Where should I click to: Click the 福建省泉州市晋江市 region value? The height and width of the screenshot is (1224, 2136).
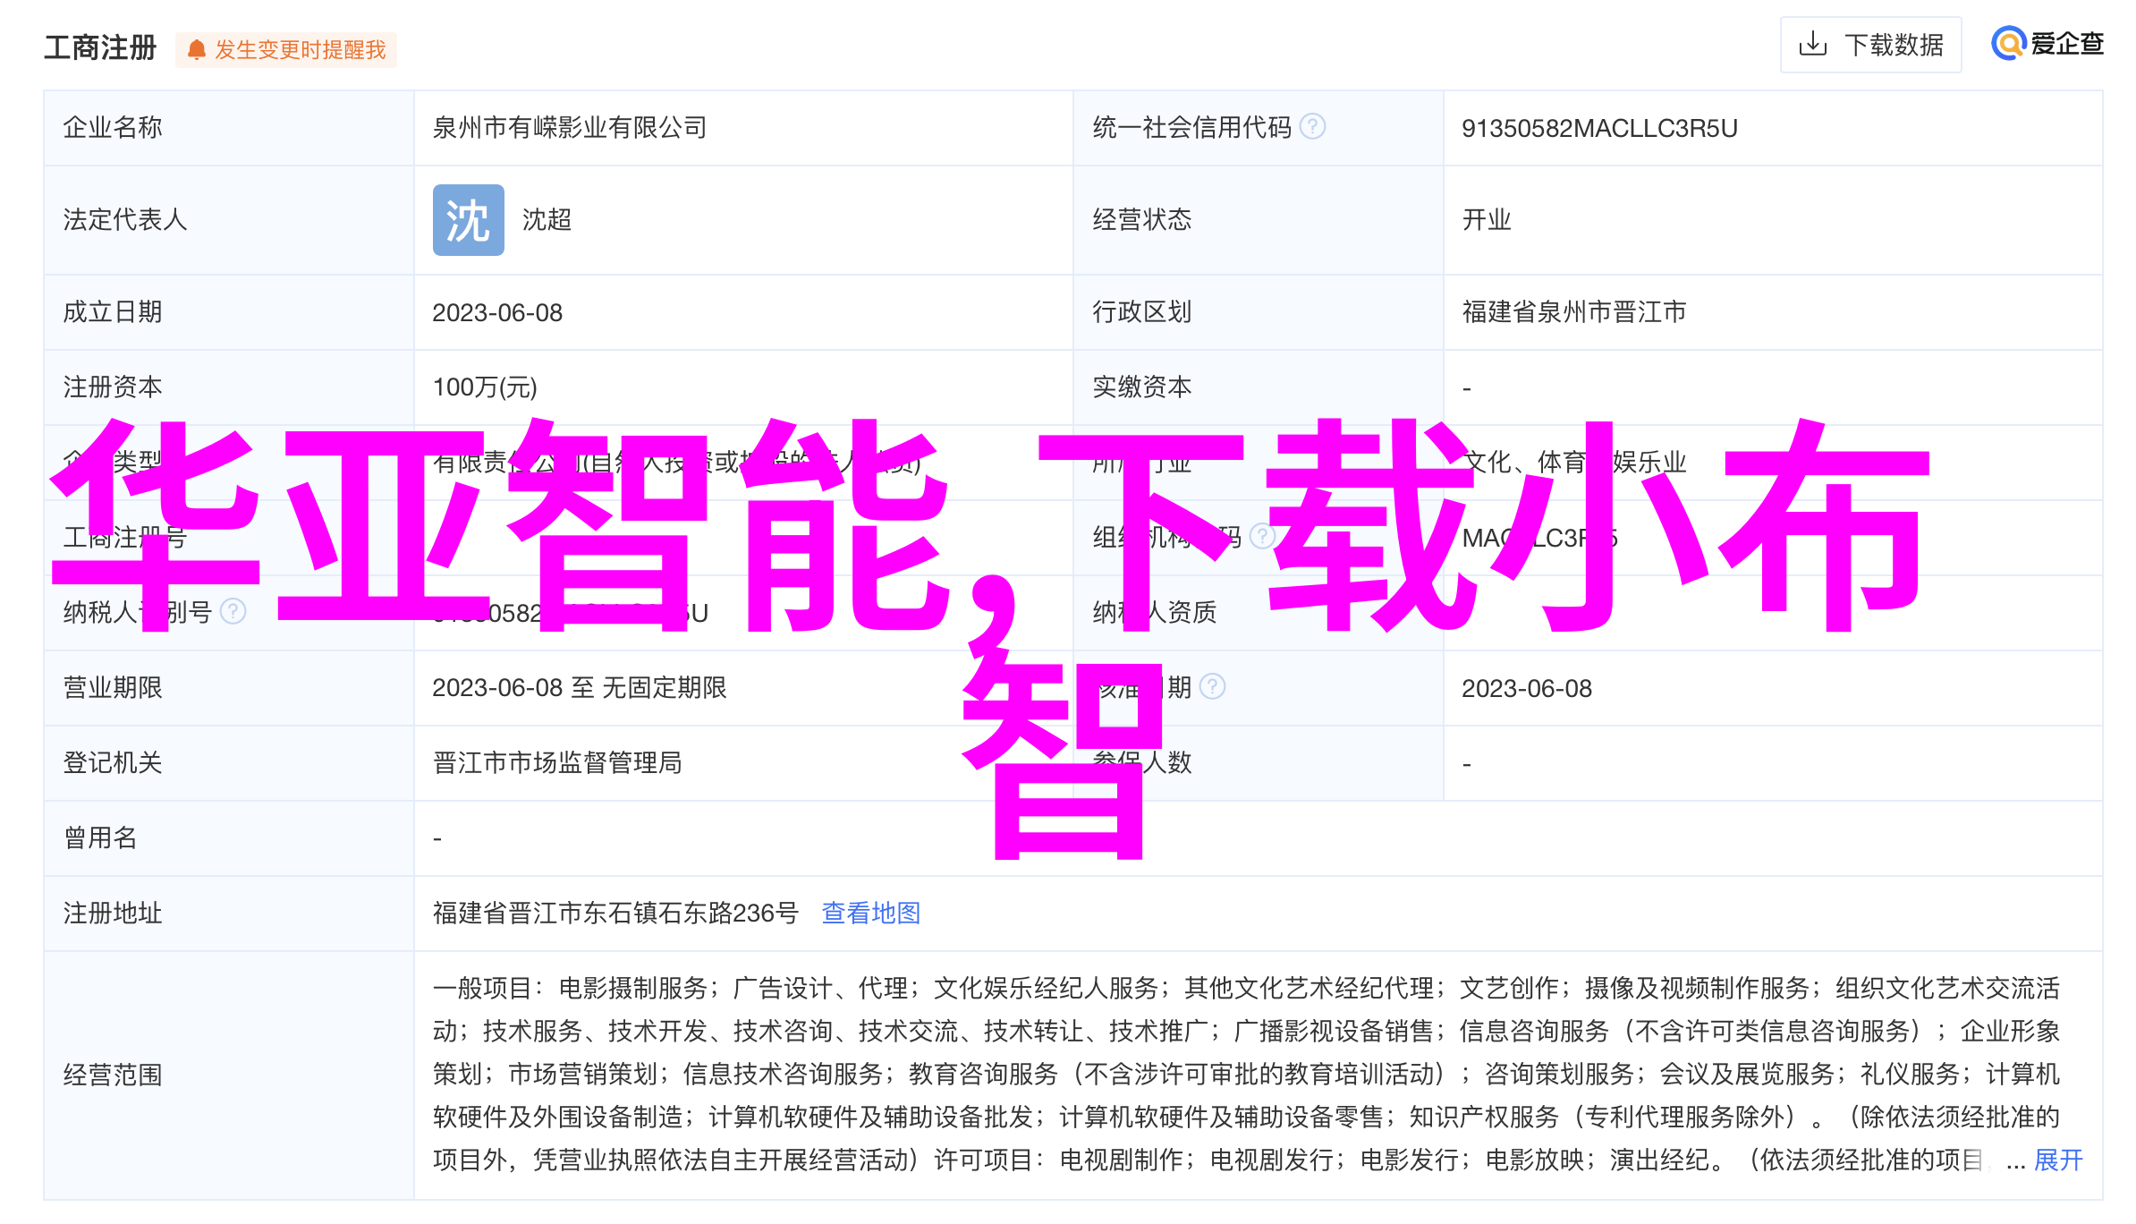pos(1574,311)
